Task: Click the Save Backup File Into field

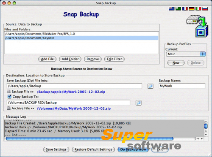Action: tap(74, 86)
